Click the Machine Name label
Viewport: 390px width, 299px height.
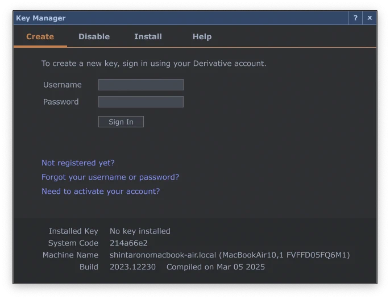pos(70,255)
